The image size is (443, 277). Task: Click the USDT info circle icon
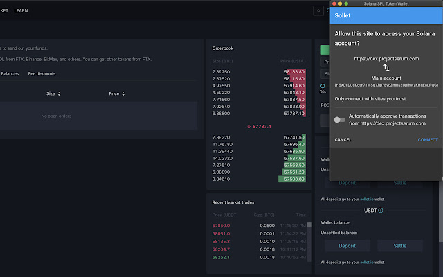(381, 210)
